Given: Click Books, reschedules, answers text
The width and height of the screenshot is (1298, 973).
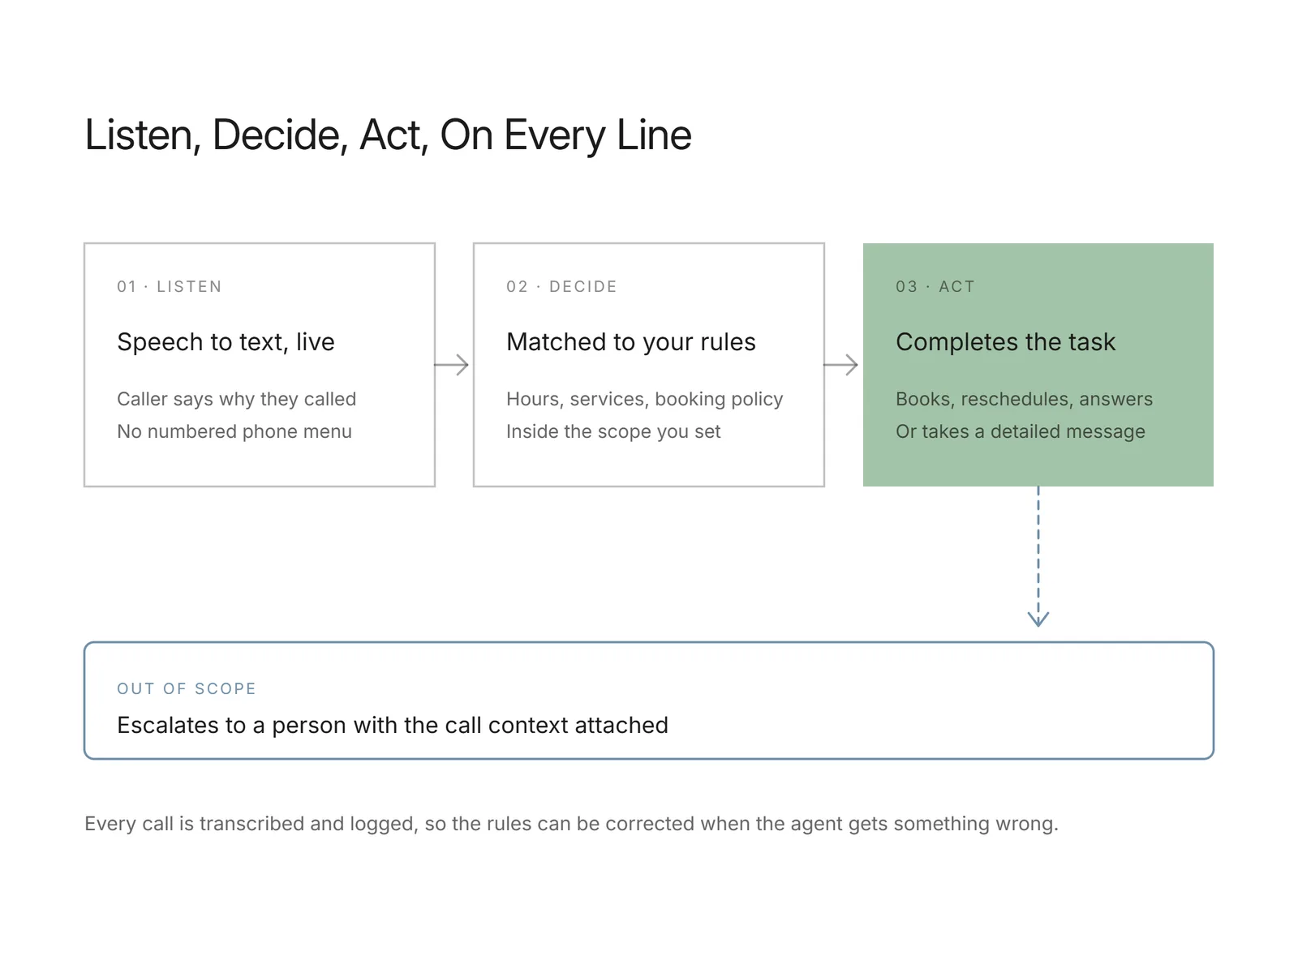Looking at the screenshot, I should coord(1024,399).
